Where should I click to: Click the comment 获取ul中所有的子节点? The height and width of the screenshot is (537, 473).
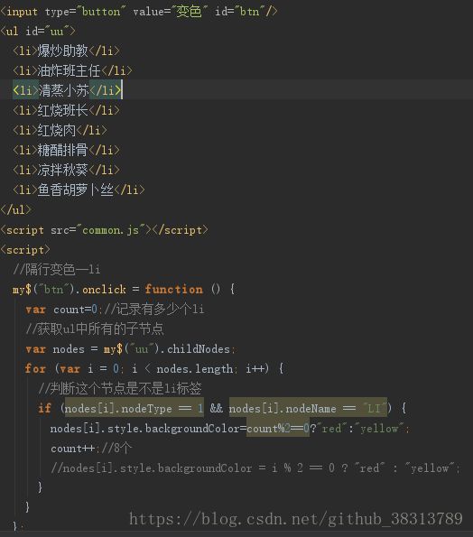tap(95, 329)
